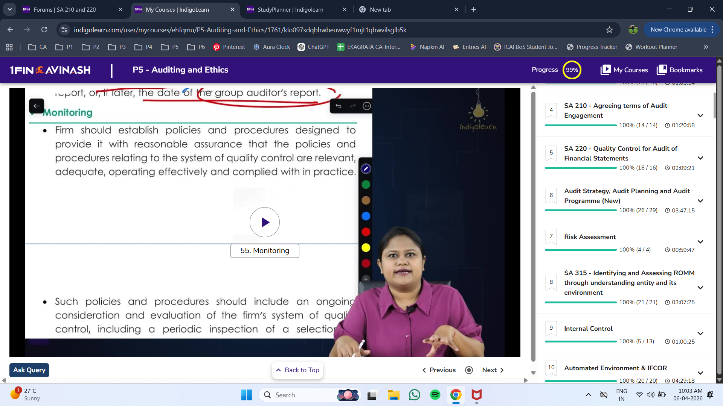Expand SA 220 Quality Control chapter
Screen dimensions: 723x406
(x=700, y=158)
